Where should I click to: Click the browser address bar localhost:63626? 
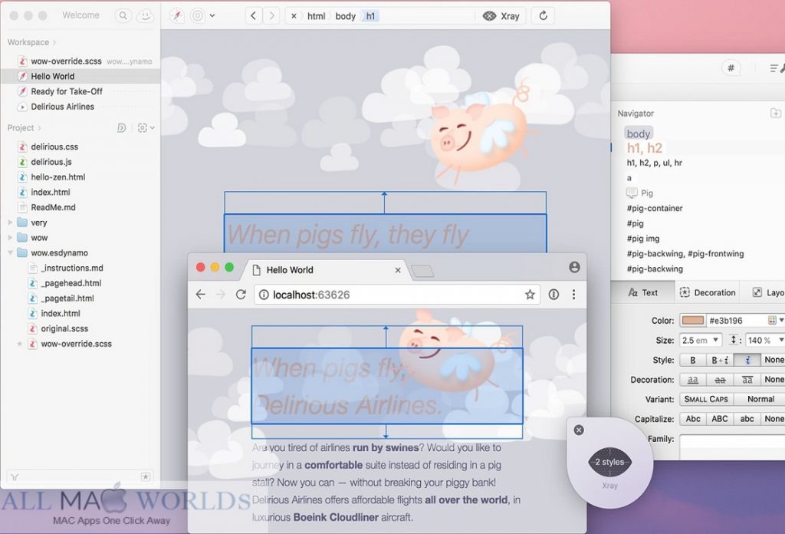click(x=396, y=295)
